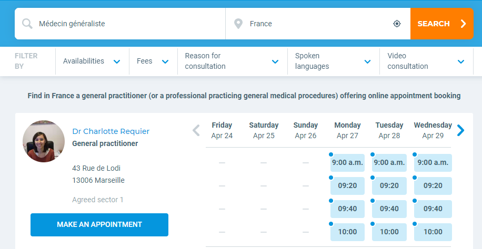Screen dimensions: 482x249
Task: Click the France location field
Action: [318, 24]
